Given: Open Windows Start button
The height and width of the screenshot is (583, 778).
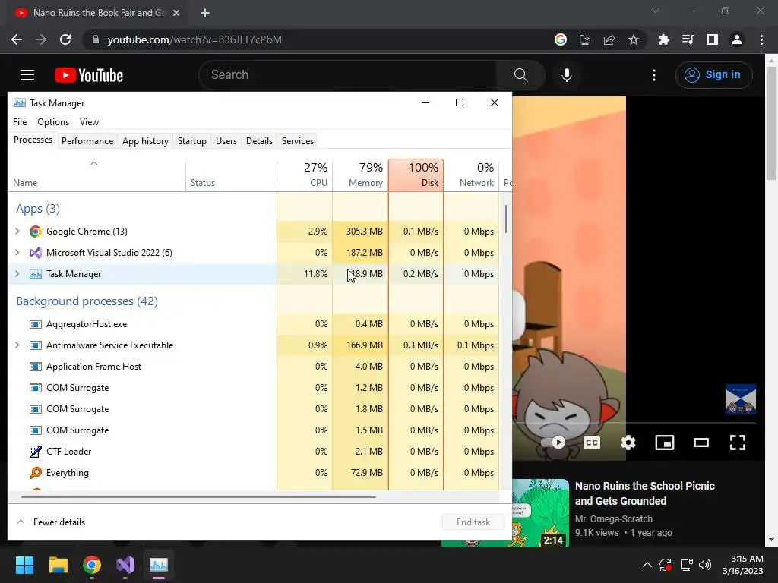Looking at the screenshot, I should pos(24,565).
